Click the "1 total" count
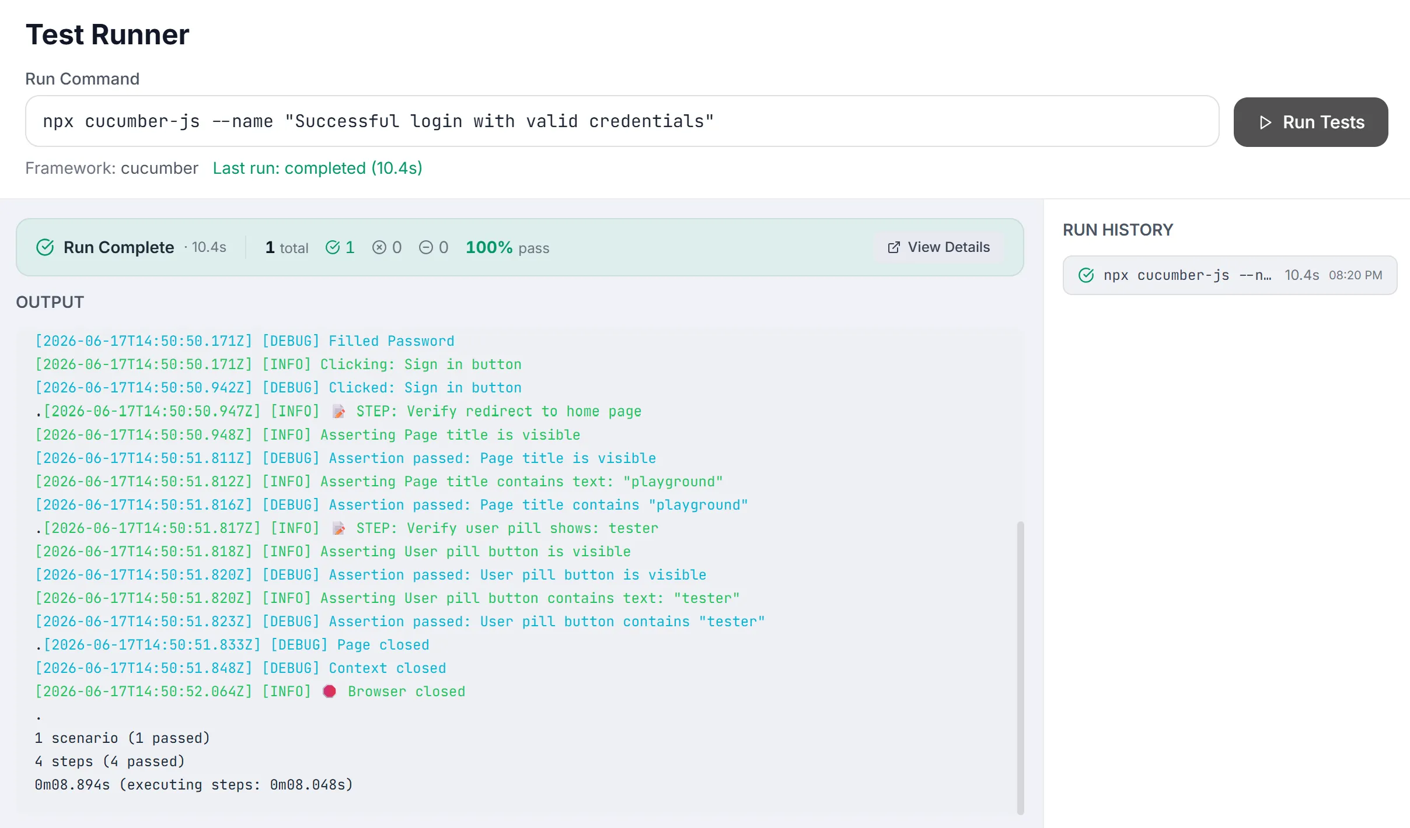This screenshot has height=828, width=1410. (x=287, y=247)
